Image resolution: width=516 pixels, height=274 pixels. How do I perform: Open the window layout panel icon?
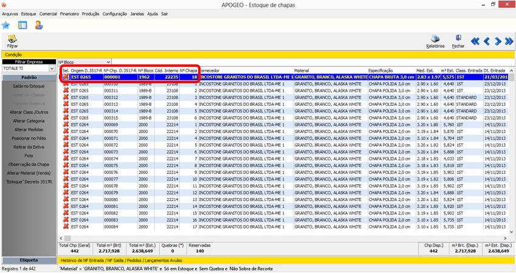pos(22,25)
